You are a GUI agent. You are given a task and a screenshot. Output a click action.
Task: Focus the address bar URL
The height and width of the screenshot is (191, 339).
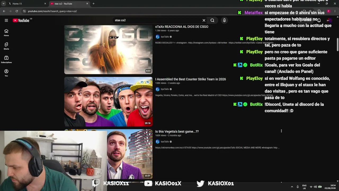click(x=52, y=11)
